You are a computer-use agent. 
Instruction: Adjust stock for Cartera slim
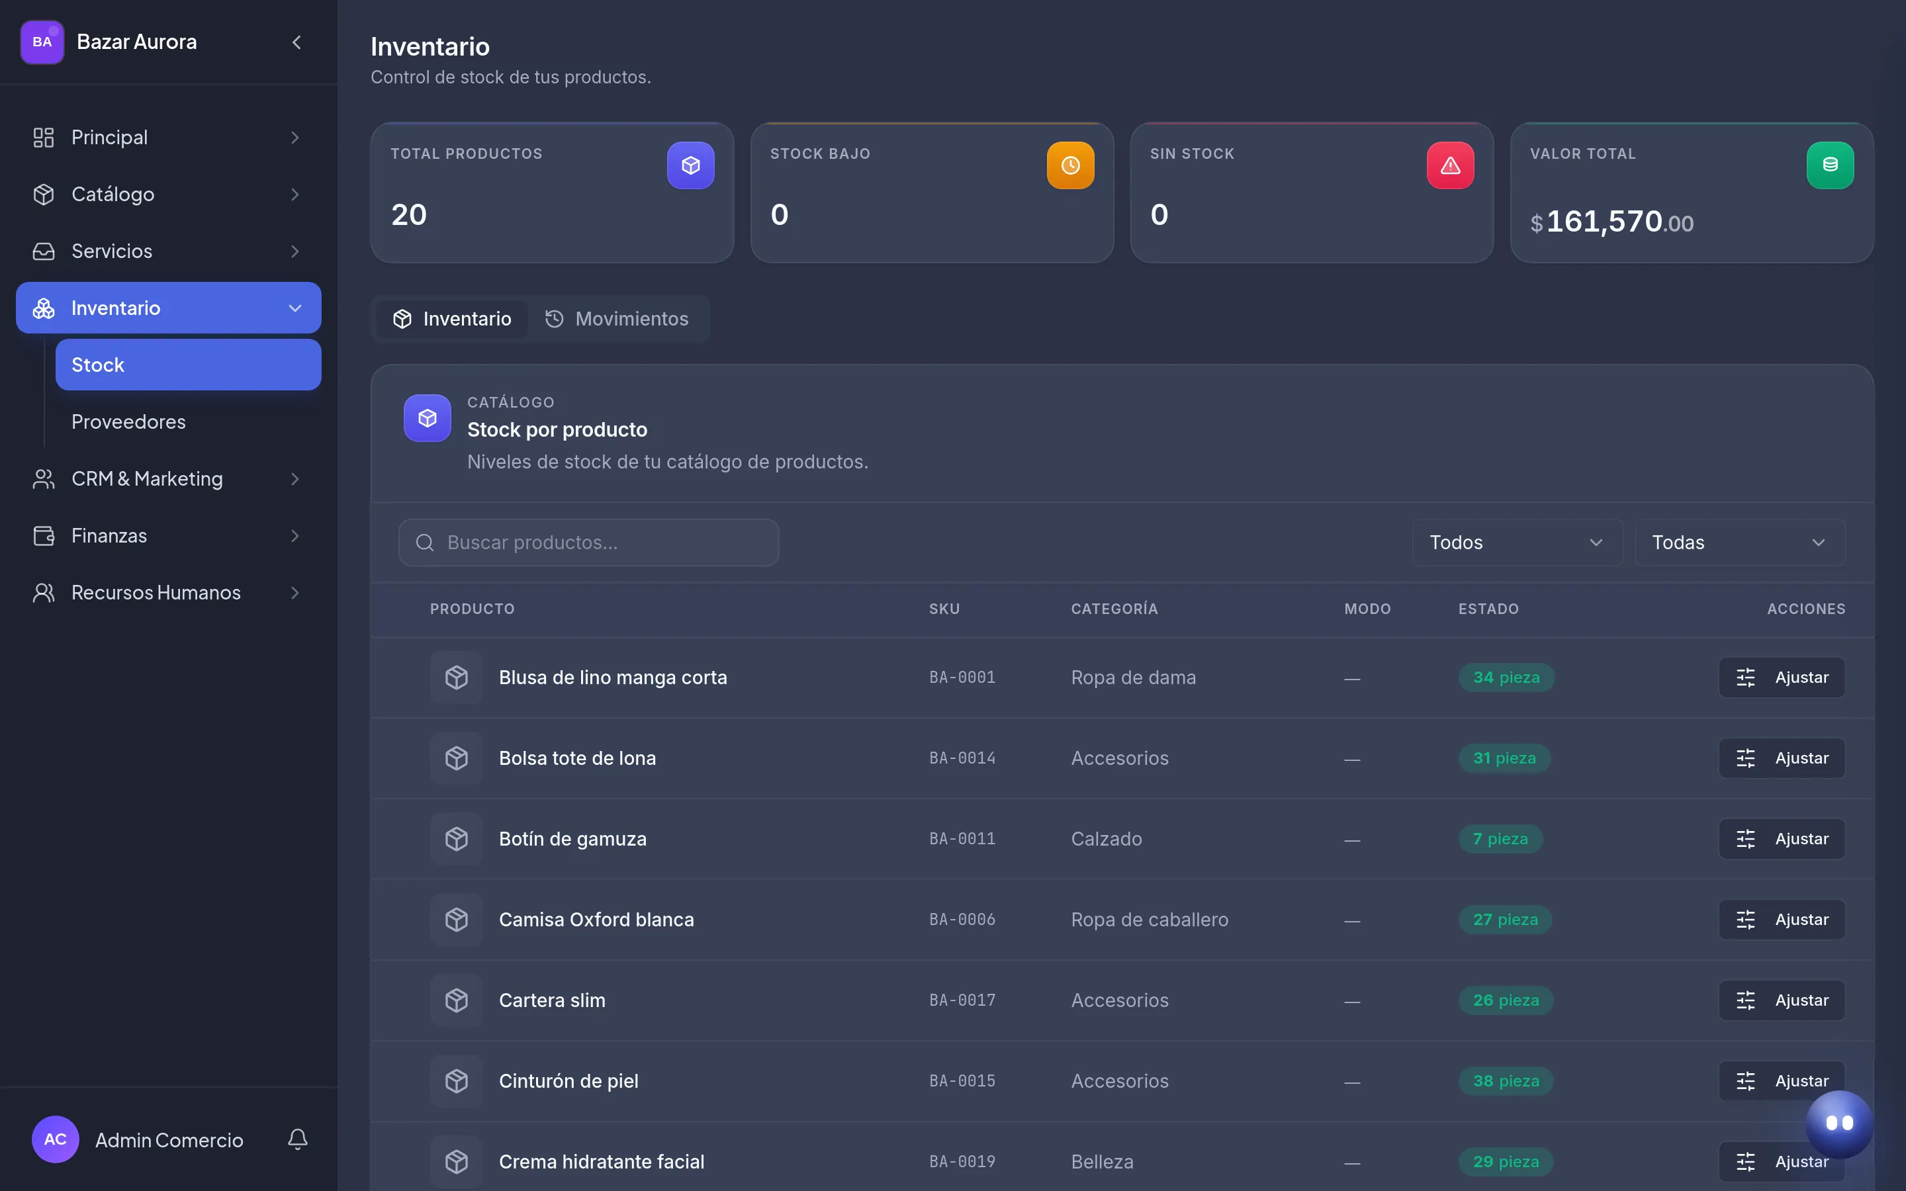(x=1782, y=1000)
